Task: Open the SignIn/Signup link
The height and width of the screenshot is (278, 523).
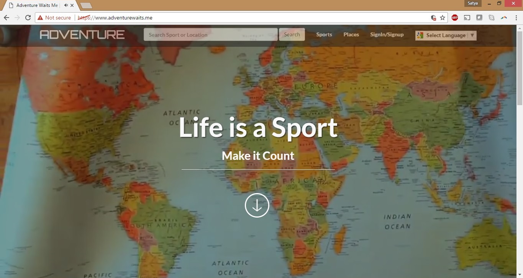Action: [x=387, y=34]
